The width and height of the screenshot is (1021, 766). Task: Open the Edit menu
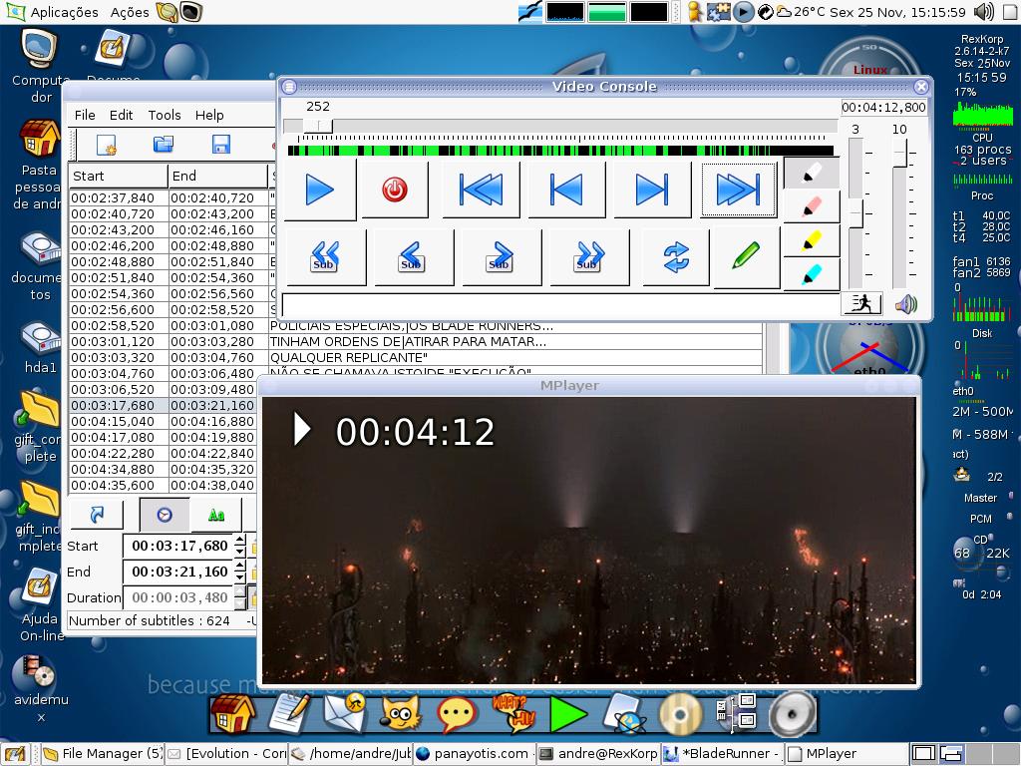(121, 116)
